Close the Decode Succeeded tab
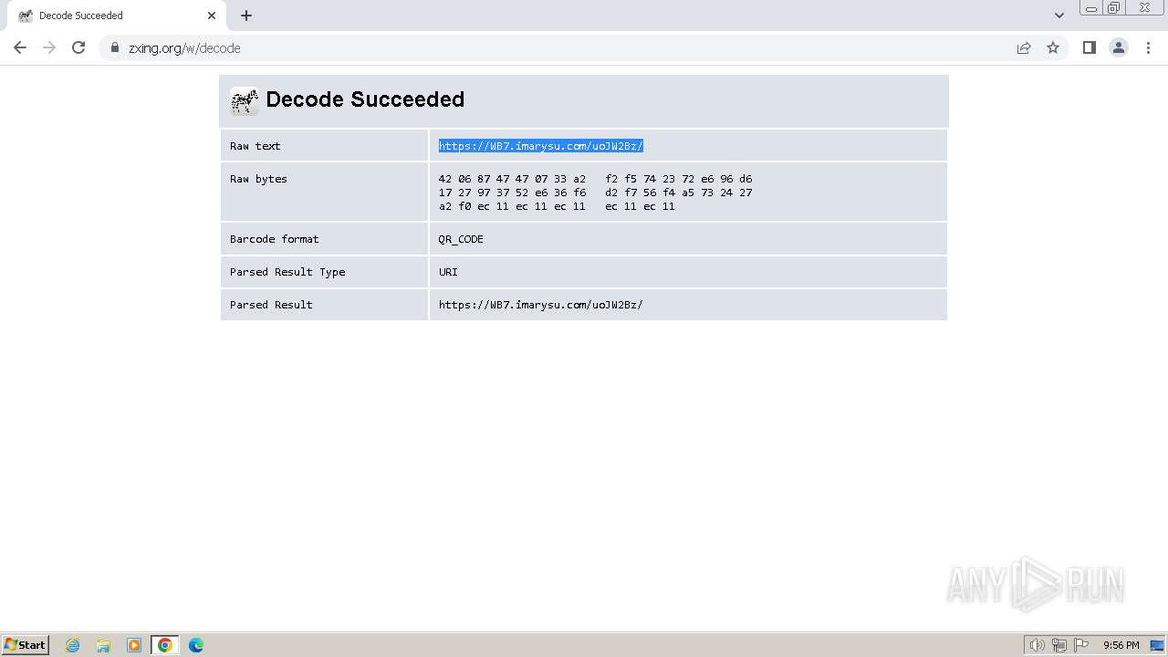This screenshot has height=657, width=1168. click(x=212, y=16)
